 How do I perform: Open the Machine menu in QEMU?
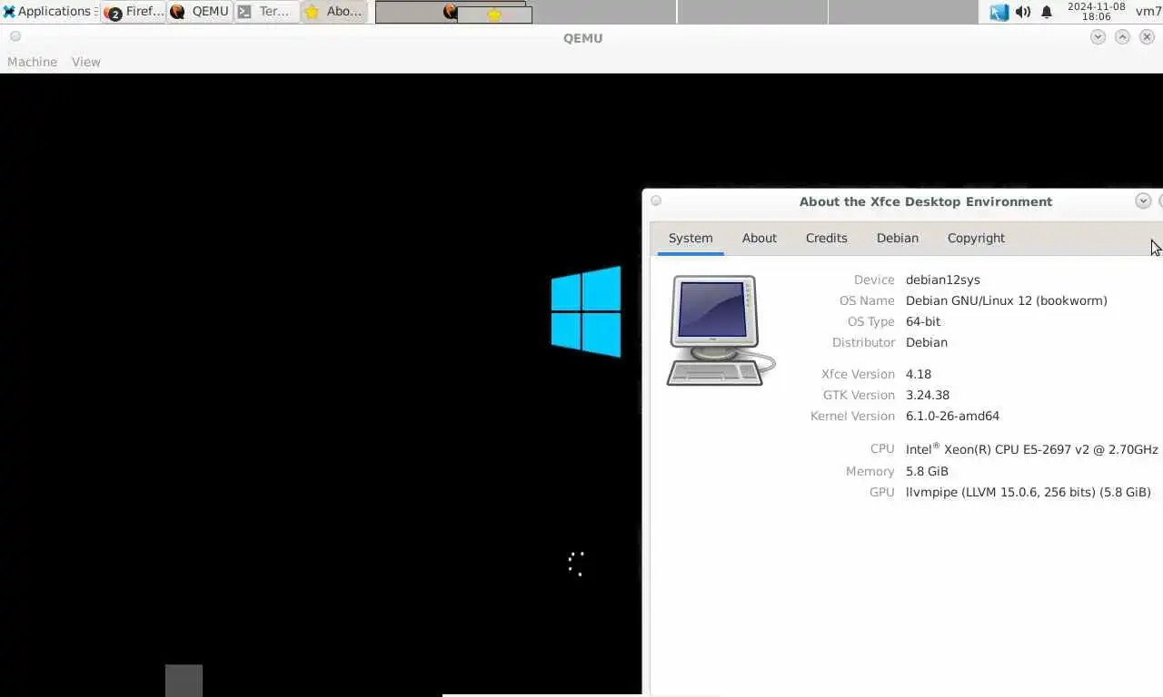[32, 62]
